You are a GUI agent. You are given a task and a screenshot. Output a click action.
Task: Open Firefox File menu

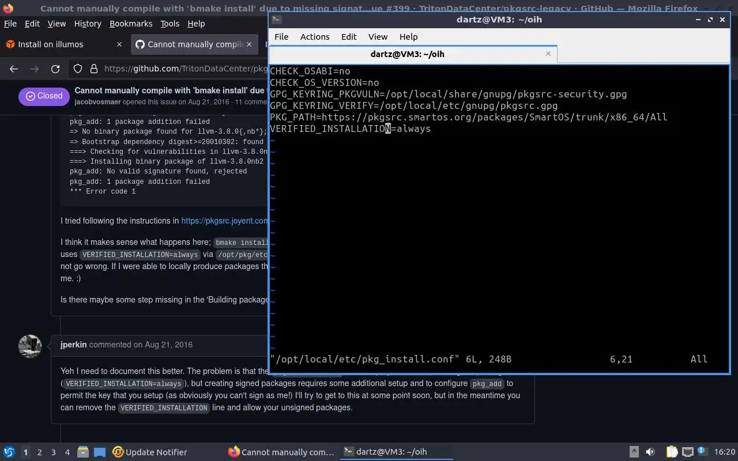click(10, 24)
